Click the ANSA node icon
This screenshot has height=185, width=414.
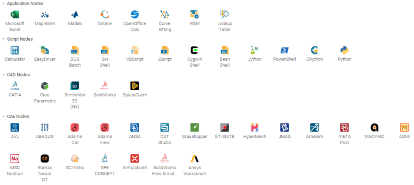pos(135,128)
